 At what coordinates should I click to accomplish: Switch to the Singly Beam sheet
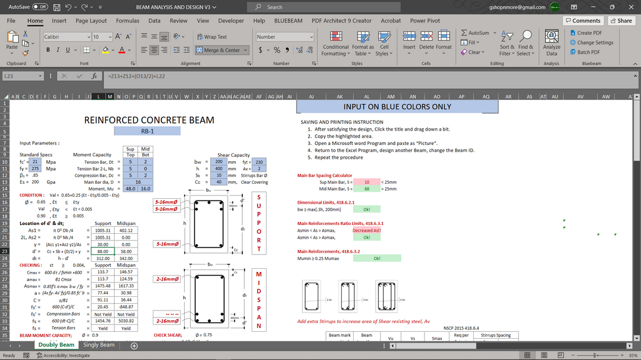pos(98,345)
